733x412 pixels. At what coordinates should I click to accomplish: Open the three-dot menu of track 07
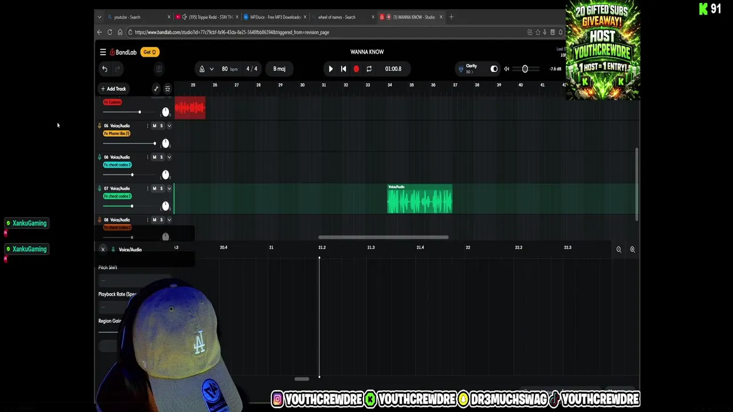[147, 188]
